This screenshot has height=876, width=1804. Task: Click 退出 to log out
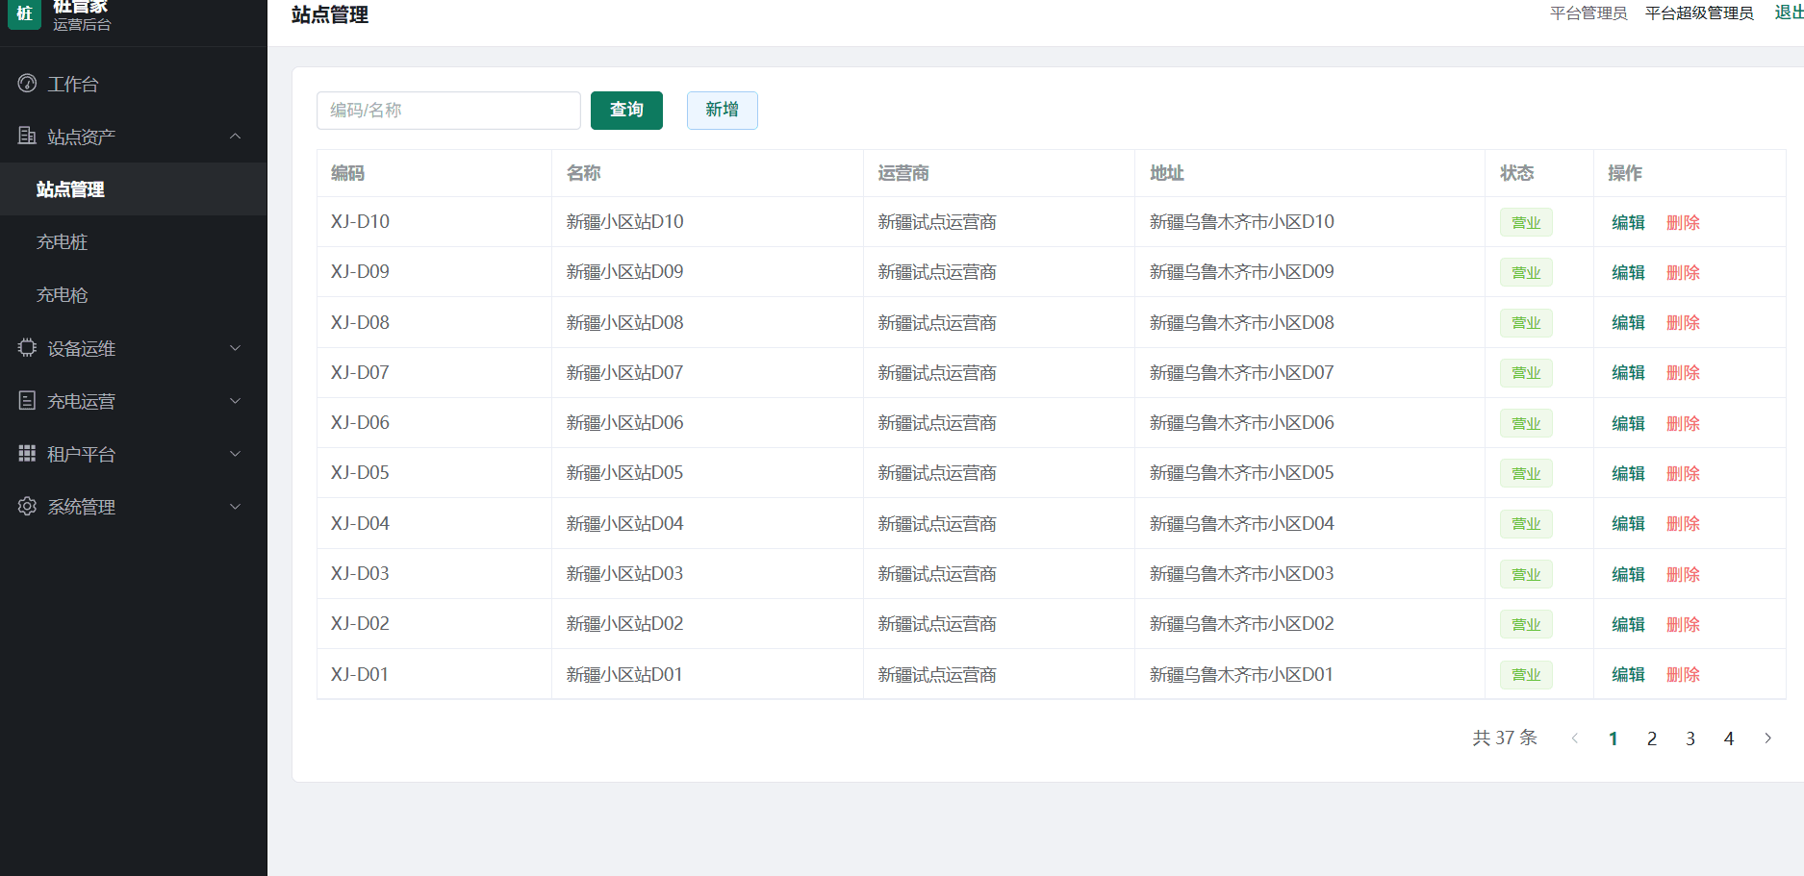click(x=1789, y=13)
